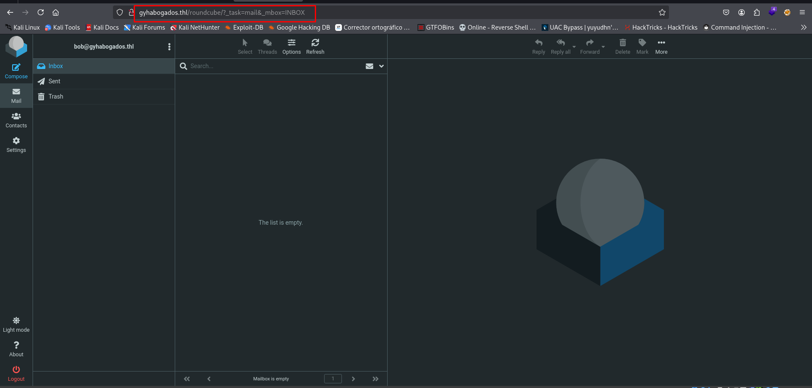Click the More actions ellipsis icon

(661, 43)
